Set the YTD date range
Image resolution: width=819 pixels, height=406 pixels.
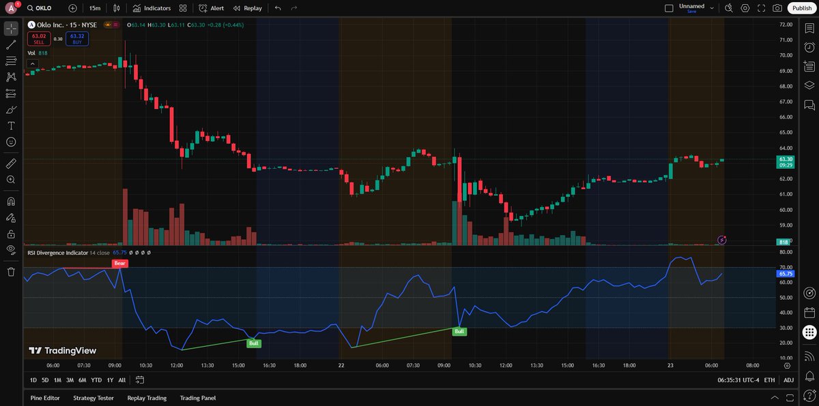pyautogui.click(x=96, y=380)
